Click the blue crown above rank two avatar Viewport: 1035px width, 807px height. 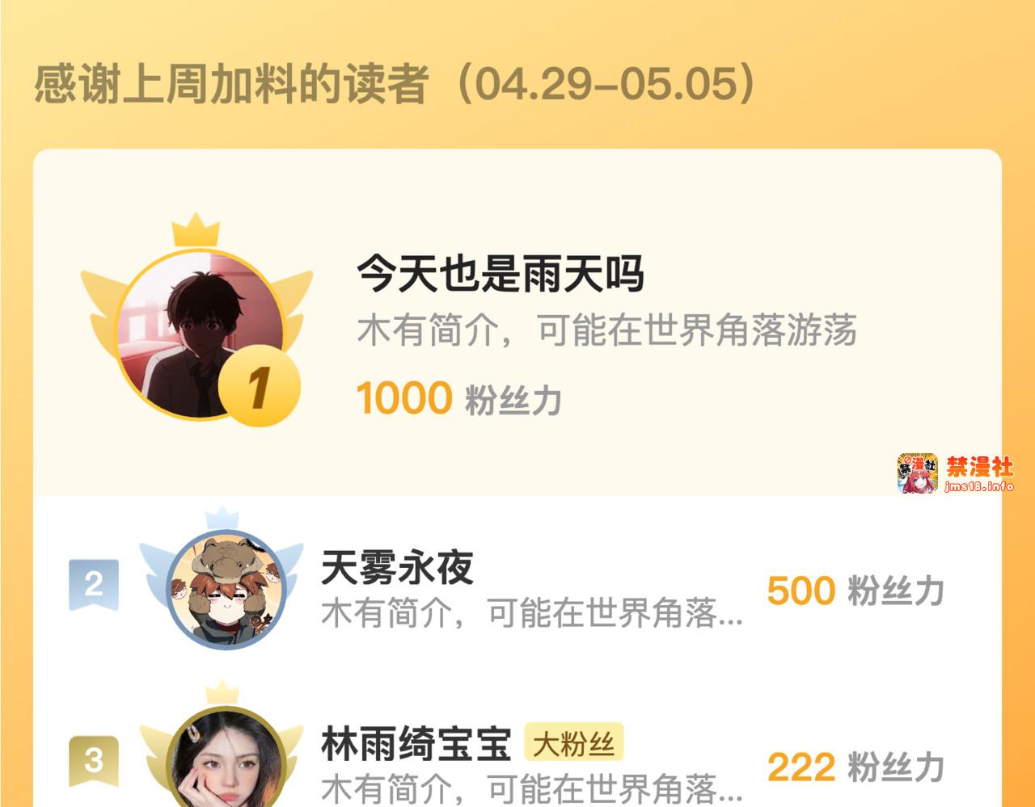(222, 518)
